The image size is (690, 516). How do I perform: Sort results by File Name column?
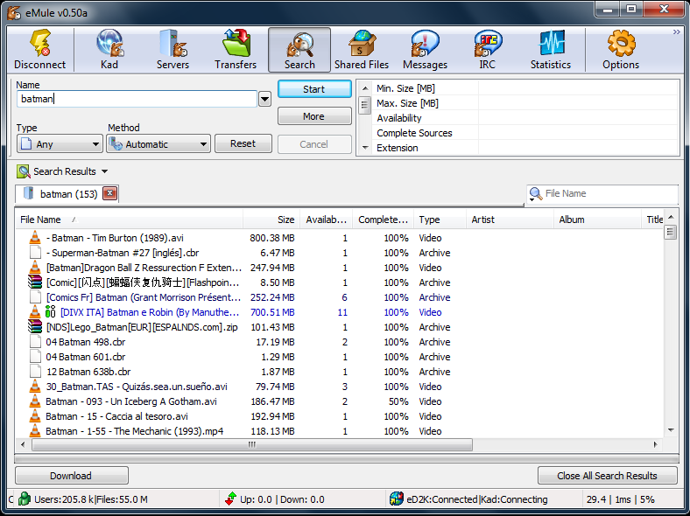point(129,220)
